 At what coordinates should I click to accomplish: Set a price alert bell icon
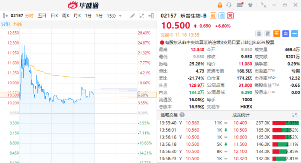pos(259,34)
